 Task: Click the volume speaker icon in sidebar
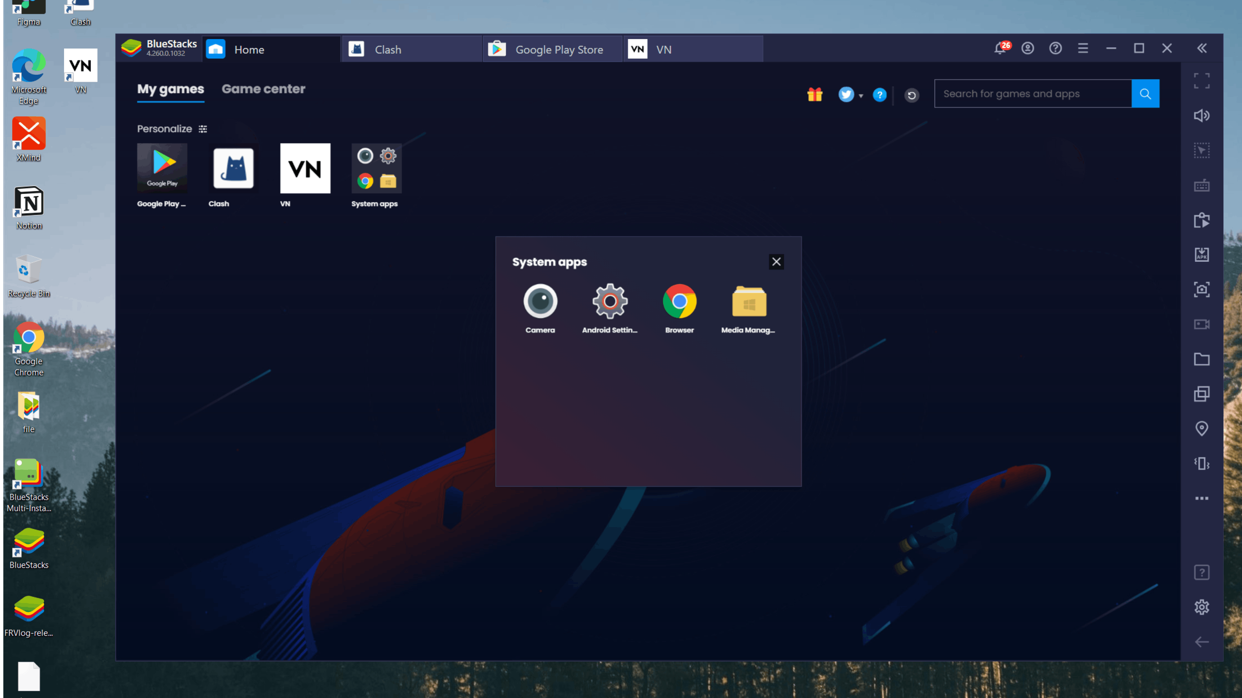1202,116
